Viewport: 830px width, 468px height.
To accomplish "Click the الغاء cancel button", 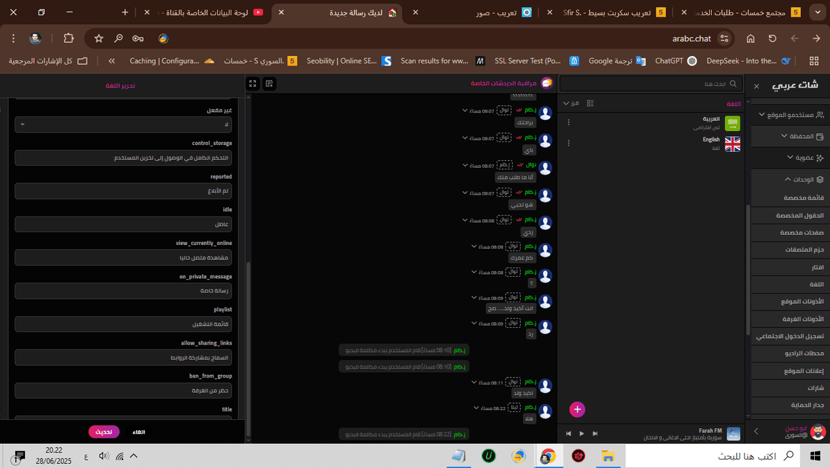I will tap(139, 432).
